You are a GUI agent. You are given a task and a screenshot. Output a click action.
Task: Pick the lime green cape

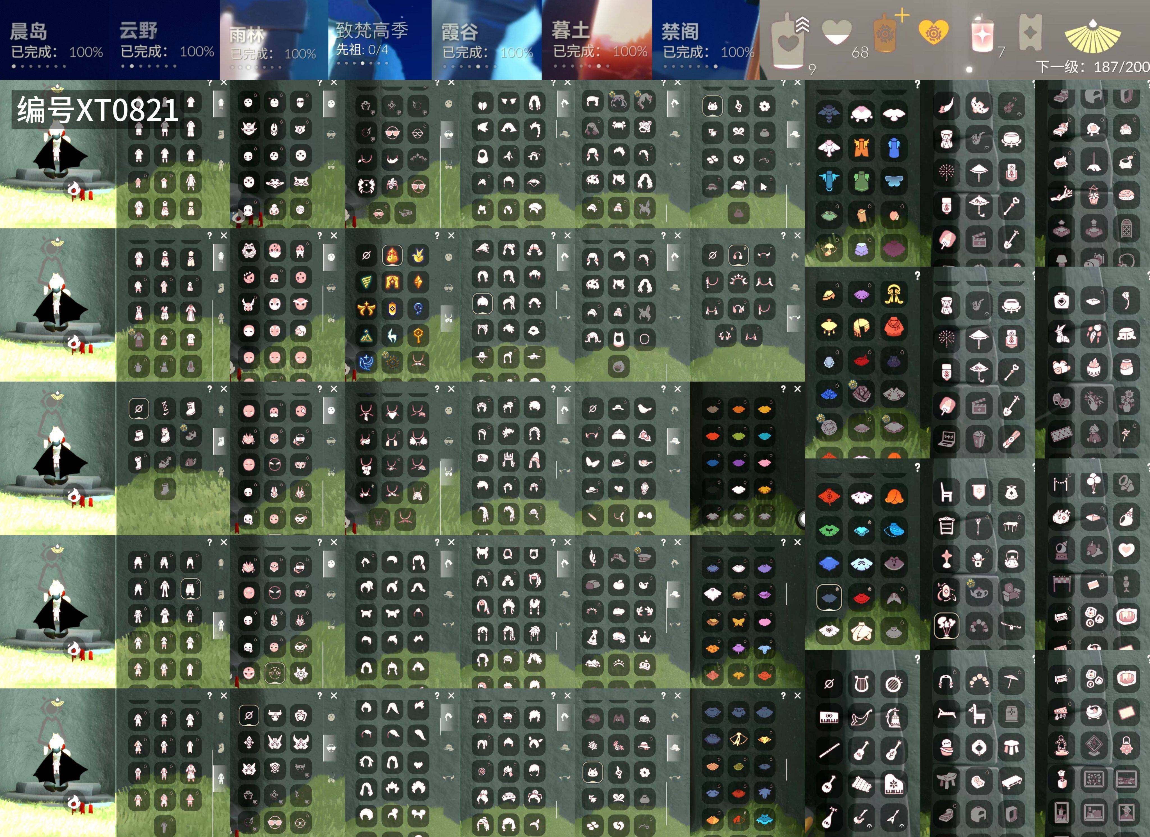click(x=739, y=435)
